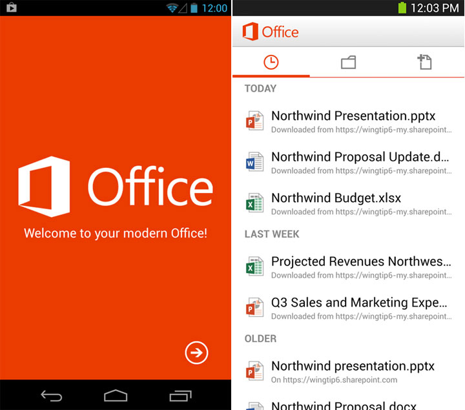This screenshot has width=465, height=410.
Task: Open Northwind presentation.pptx under Older
Action: pos(348,372)
